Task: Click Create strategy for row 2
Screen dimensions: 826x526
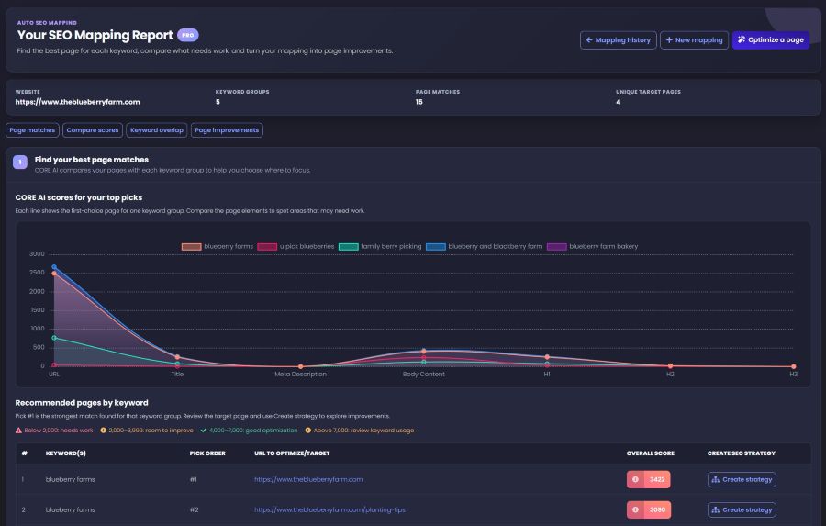Action: (742, 509)
